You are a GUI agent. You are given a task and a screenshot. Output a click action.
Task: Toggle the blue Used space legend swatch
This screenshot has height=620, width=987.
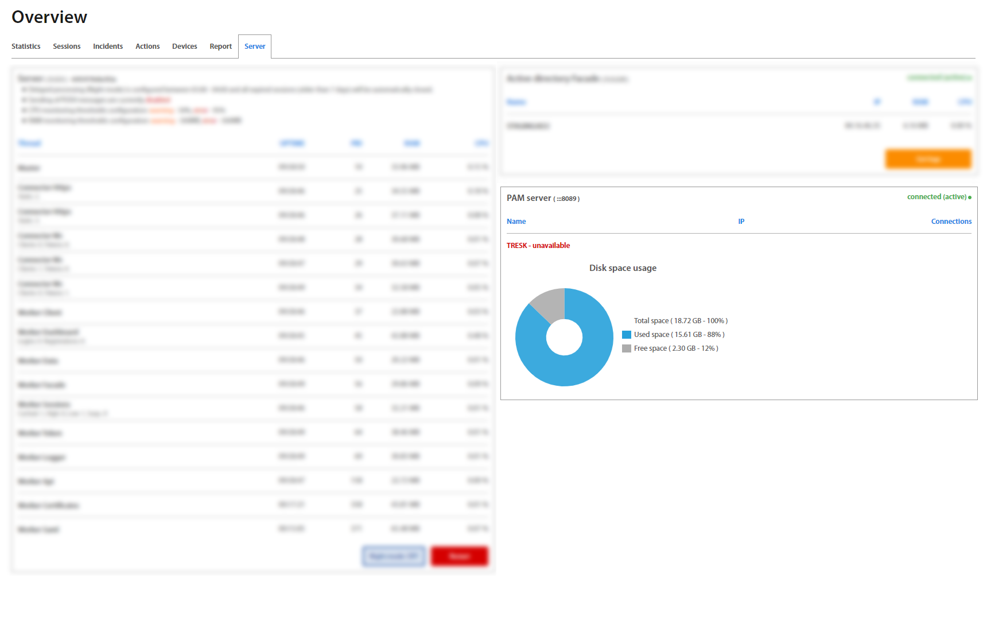point(627,335)
